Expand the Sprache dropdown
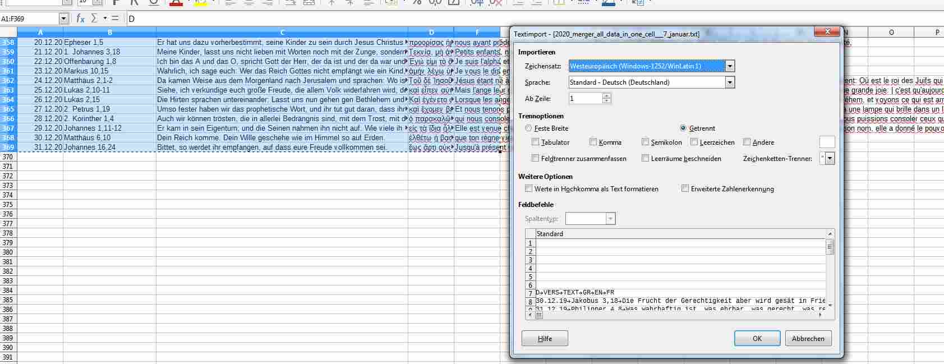 [730, 82]
